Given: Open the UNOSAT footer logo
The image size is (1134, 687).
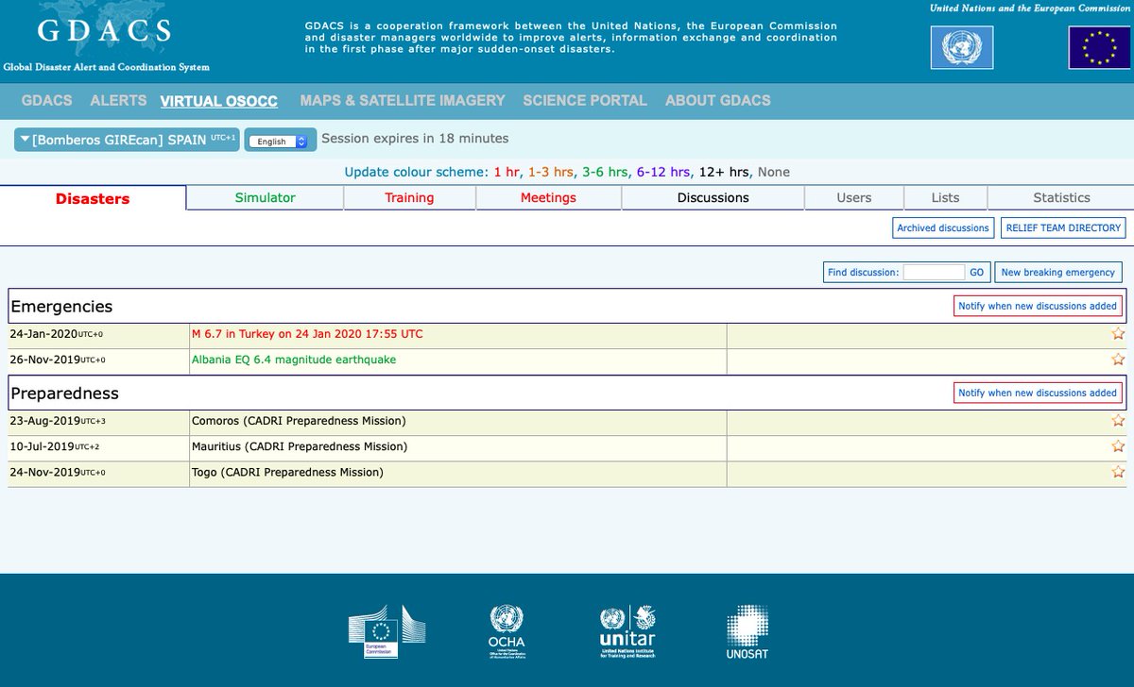Looking at the screenshot, I should [747, 630].
